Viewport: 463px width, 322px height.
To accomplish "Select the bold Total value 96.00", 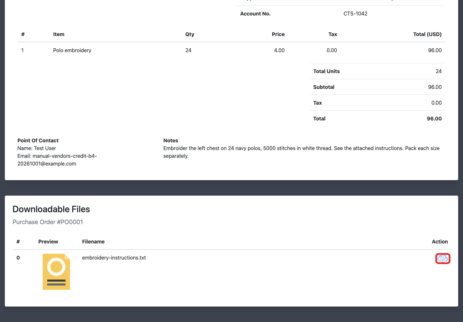I will (x=434, y=118).
